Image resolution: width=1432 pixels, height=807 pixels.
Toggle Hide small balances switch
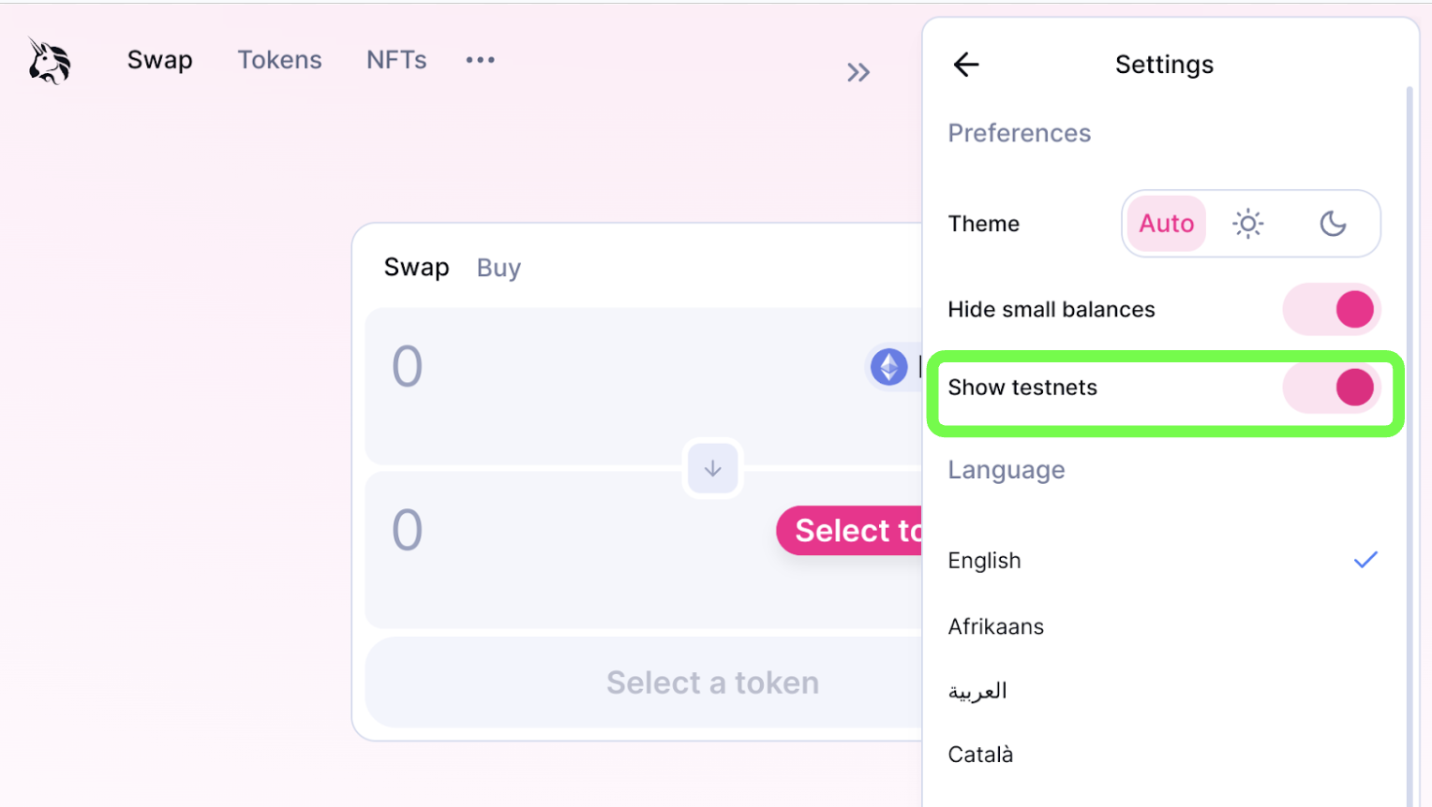click(1332, 310)
